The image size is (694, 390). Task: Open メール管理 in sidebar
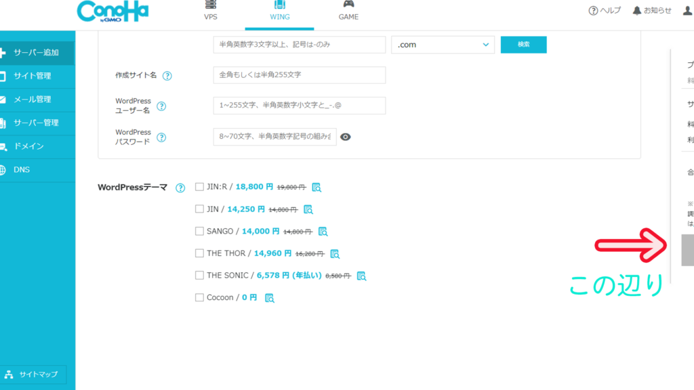37,100
